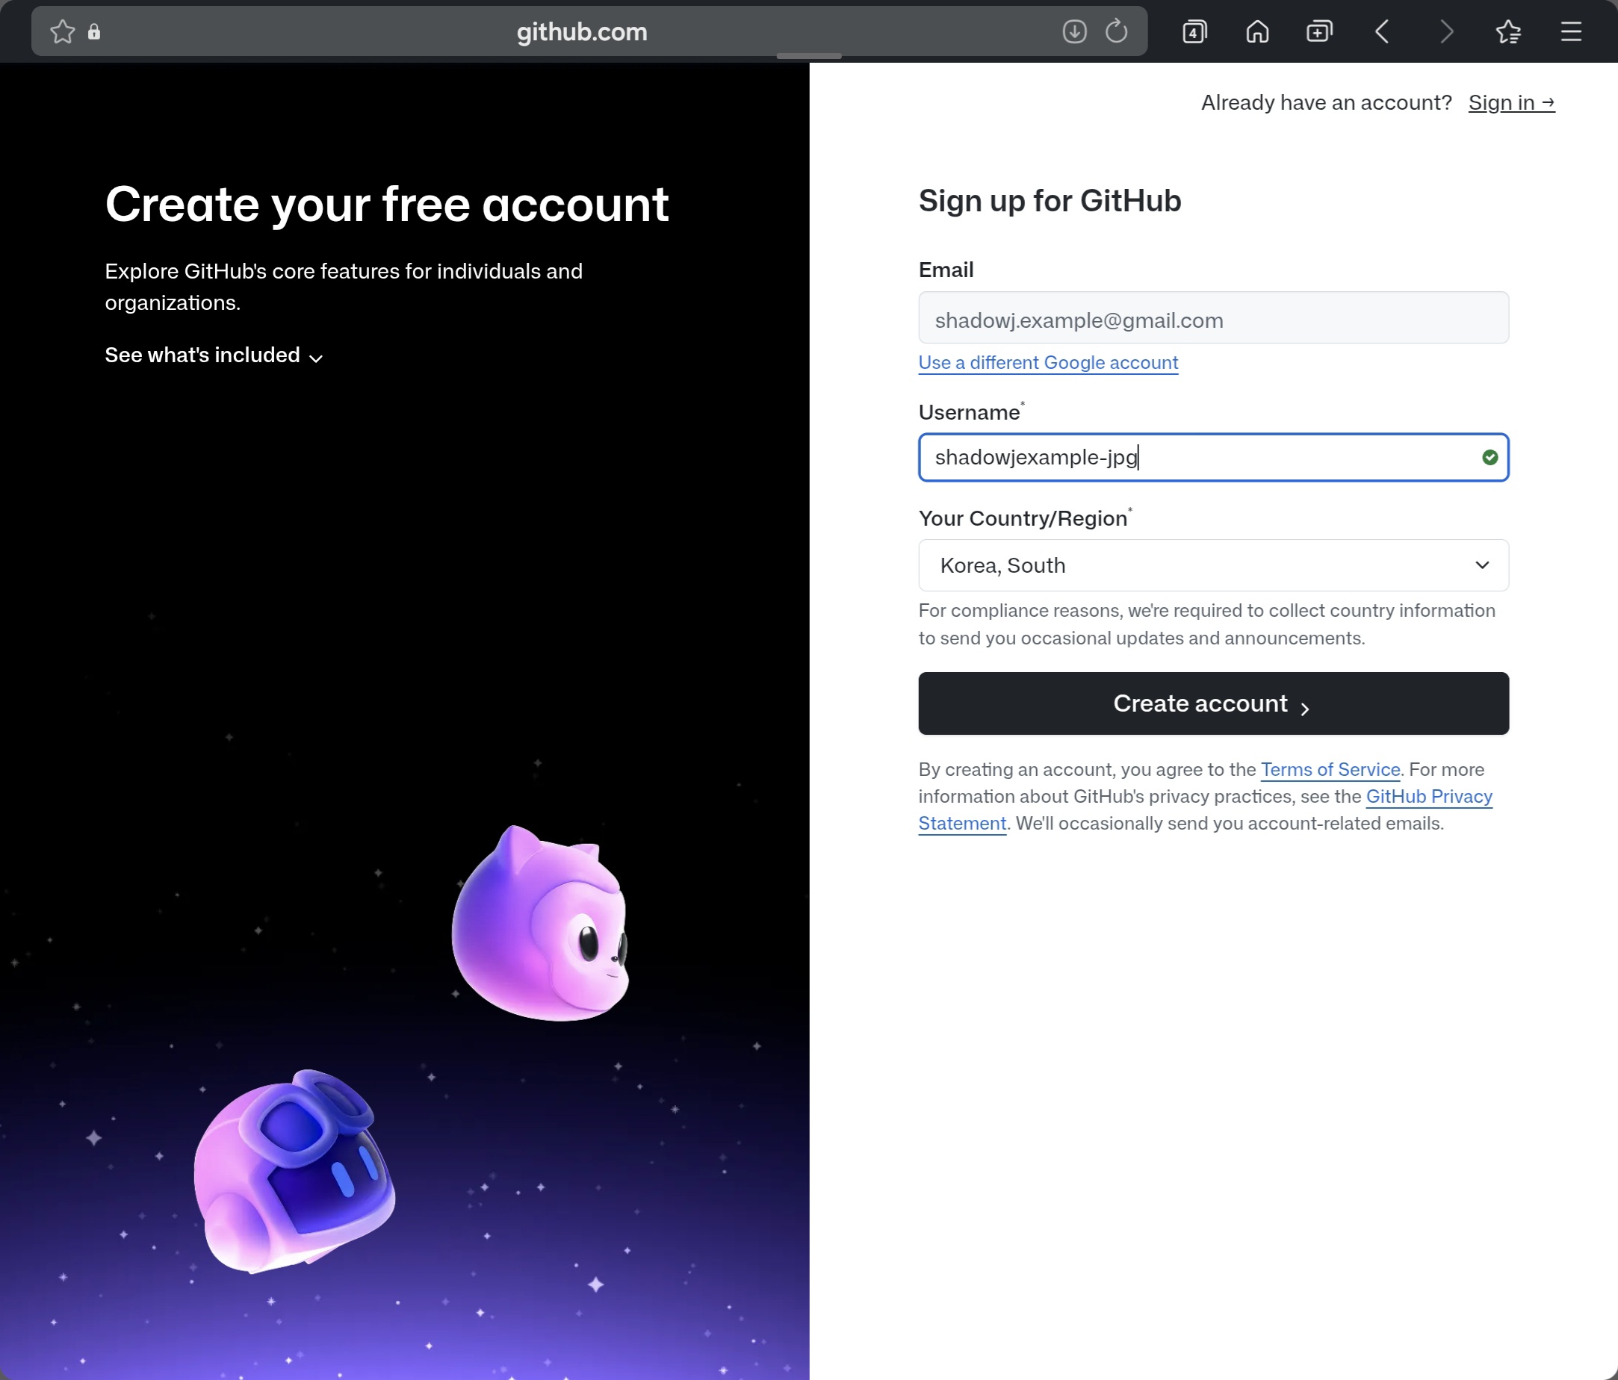Open the Country/Region dropdown
The height and width of the screenshot is (1380, 1618).
click(1212, 565)
